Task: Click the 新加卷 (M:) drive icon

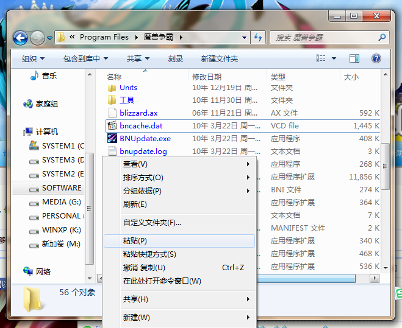Action: tap(34, 245)
